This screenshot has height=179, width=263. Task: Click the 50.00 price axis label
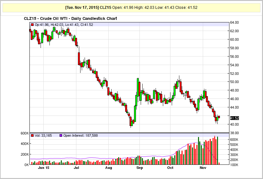tap(234, 82)
